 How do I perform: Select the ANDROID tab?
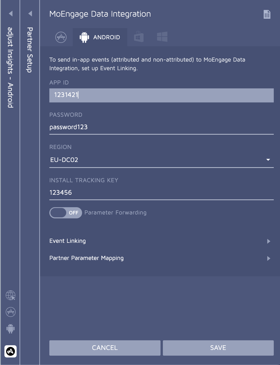coord(100,37)
